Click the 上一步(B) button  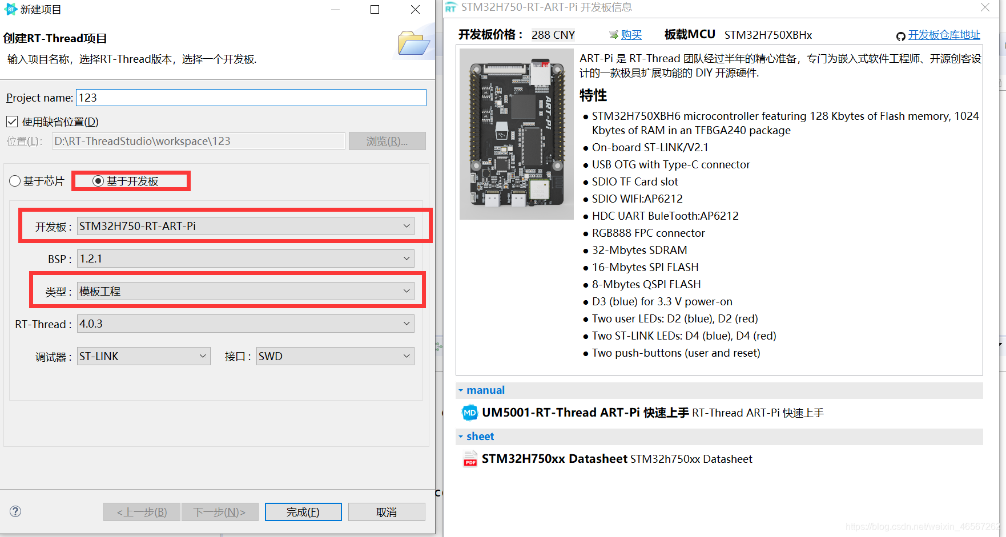[x=142, y=512]
